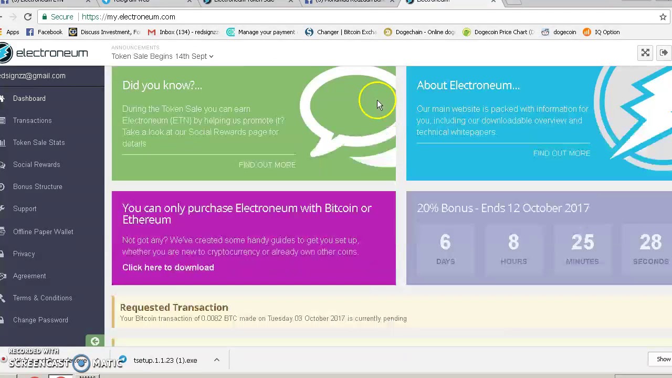Open the Changer Bitcoin Exchange bookmark
The image size is (672, 378).
click(x=341, y=32)
